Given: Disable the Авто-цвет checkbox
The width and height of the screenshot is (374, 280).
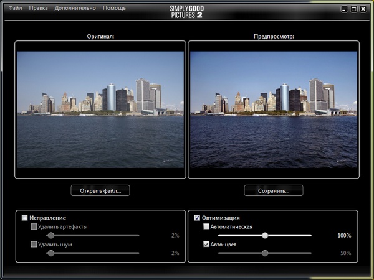Looking at the screenshot, I should click(207, 245).
